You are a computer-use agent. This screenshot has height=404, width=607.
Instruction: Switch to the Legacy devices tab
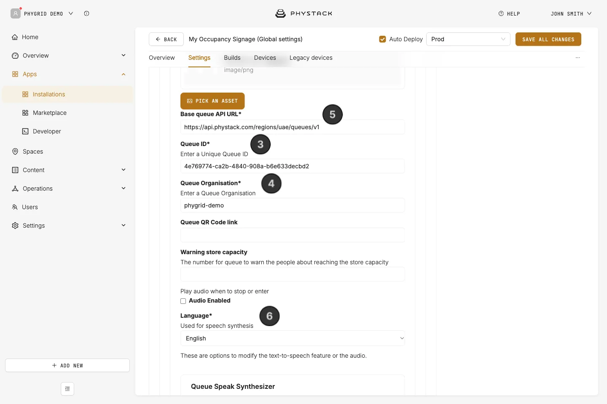pyautogui.click(x=311, y=58)
